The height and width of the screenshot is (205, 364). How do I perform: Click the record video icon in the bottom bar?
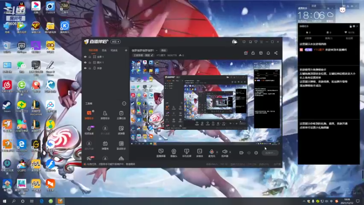coord(242,153)
